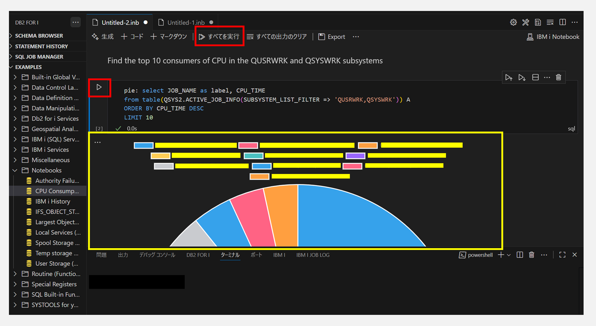596x326 pixels.
Task: Click すべてを実行 to run all cells
Action: pyautogui.click(x=219, y=37)
